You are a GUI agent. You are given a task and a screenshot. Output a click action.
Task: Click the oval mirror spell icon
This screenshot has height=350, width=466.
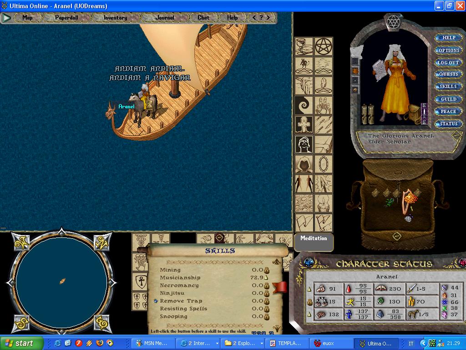coord(324,164)
